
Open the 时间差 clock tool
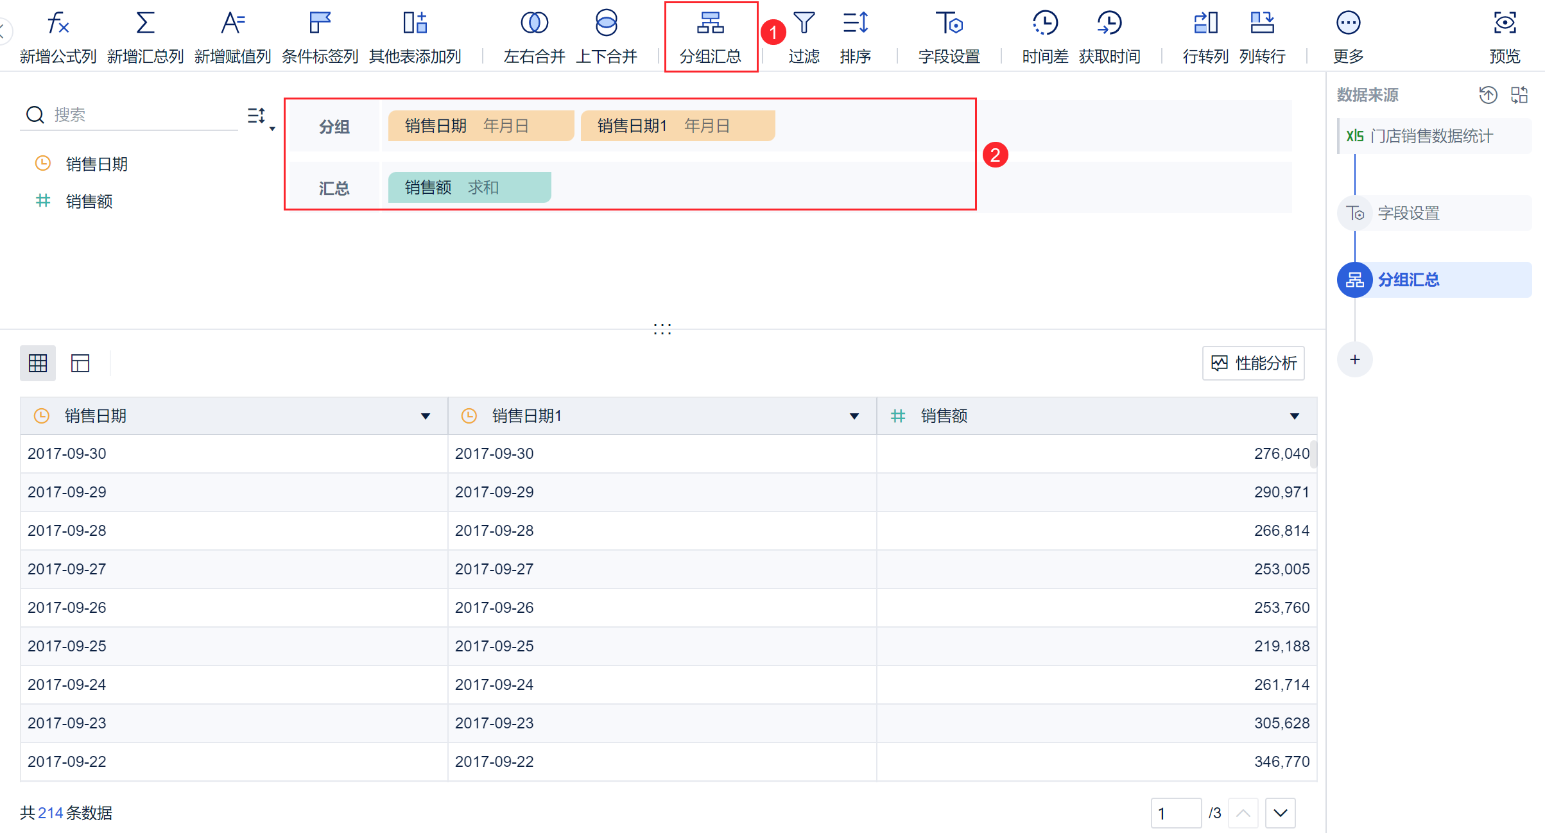point(1045,24)
